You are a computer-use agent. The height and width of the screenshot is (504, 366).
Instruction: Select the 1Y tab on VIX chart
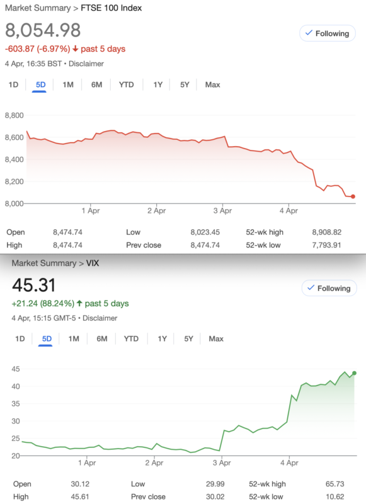[162, 338]
